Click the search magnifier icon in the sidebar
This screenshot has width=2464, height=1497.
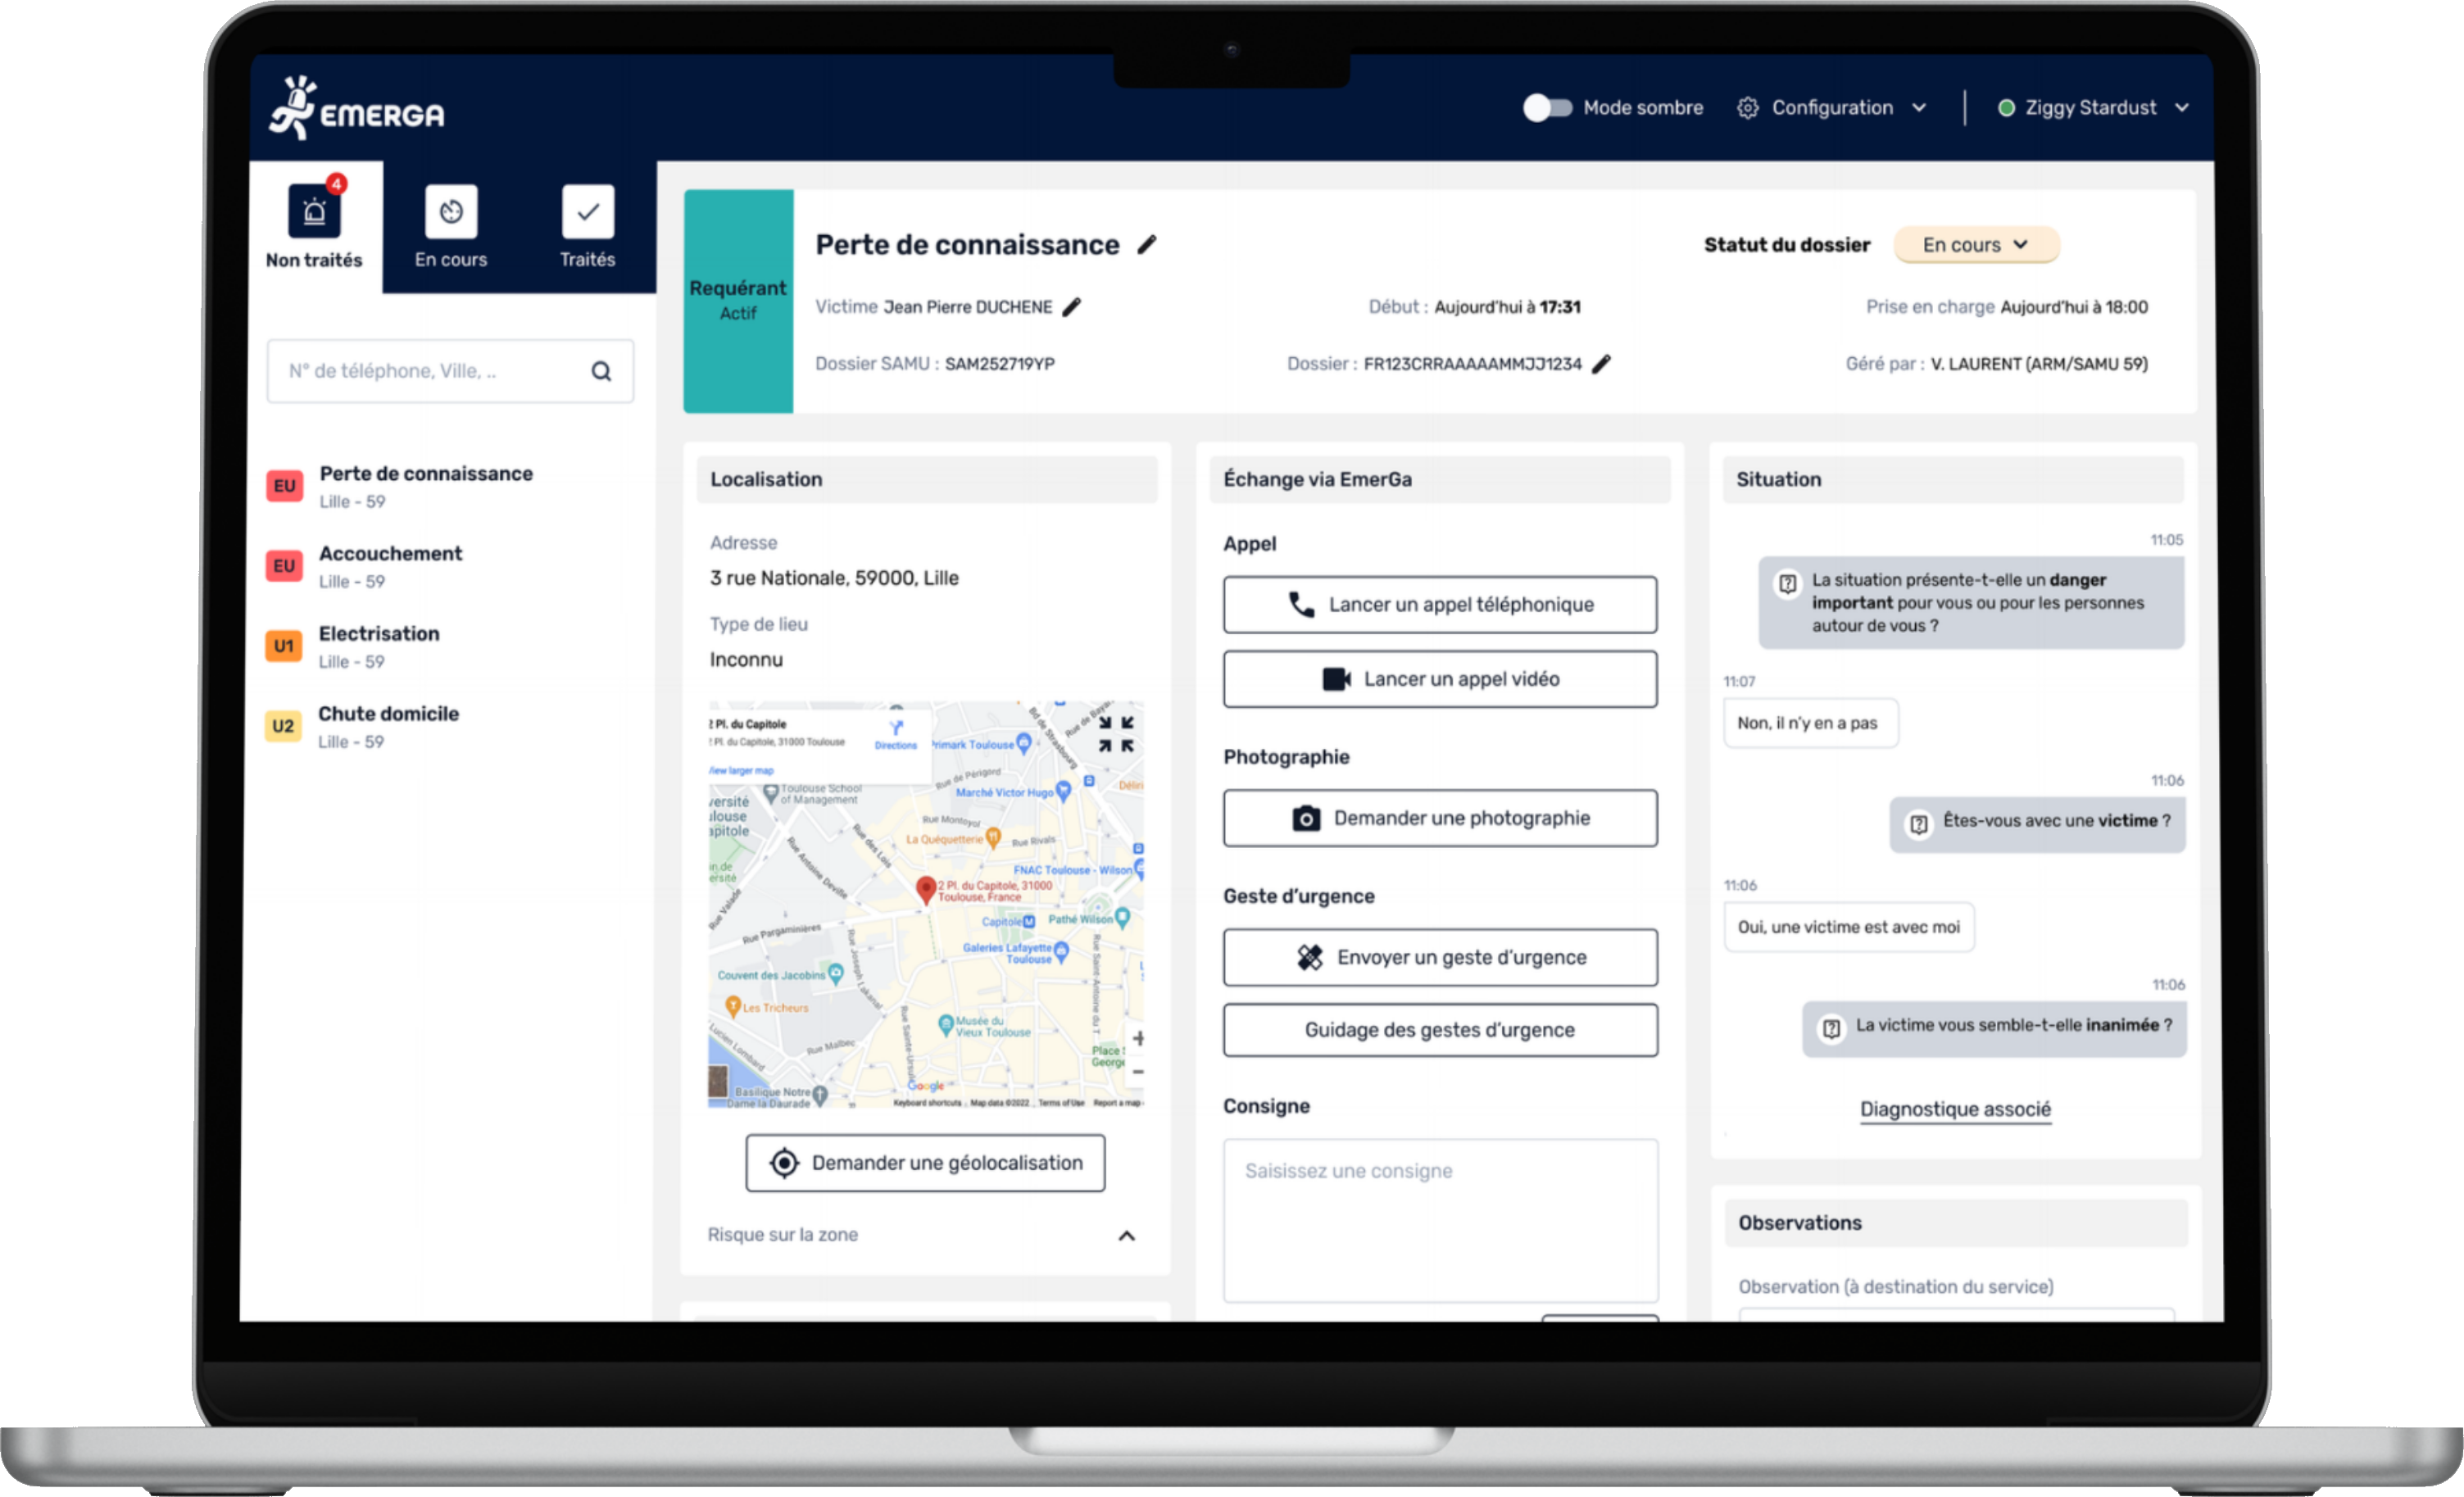tap(601, 371)
